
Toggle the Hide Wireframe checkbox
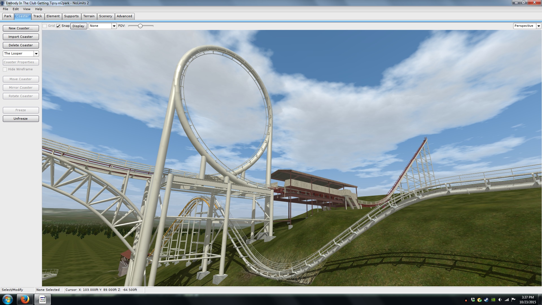coord(5,69)
